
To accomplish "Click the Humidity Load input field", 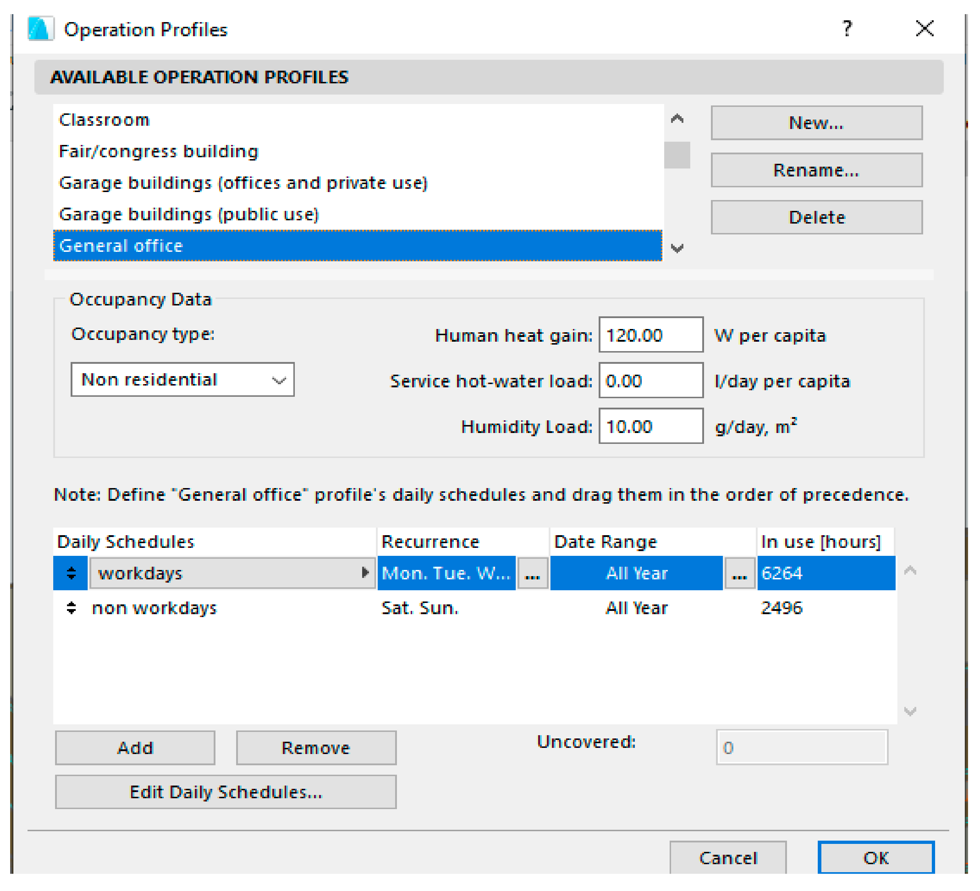I will tap(650, 426).
